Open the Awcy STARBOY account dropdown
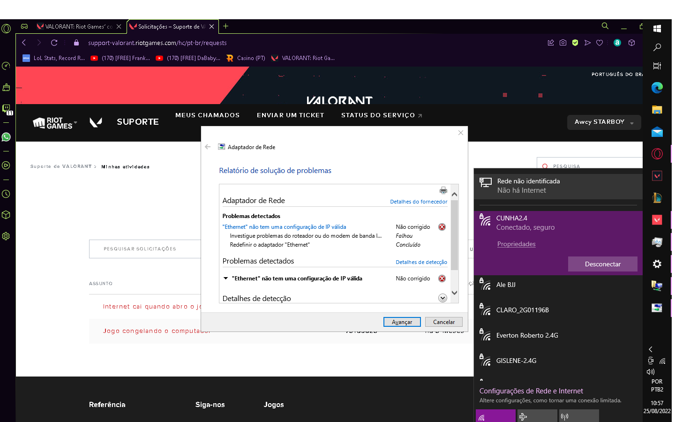The image size is (675, 422). click(604, 122)
